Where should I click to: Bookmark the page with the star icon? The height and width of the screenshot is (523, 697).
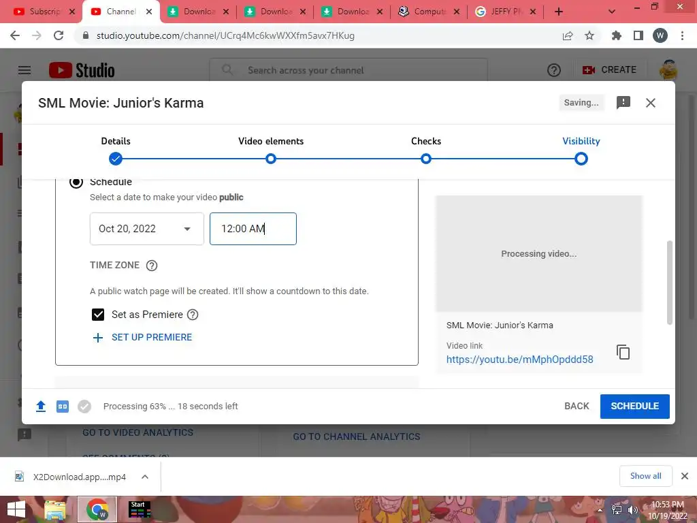point(589,35)
